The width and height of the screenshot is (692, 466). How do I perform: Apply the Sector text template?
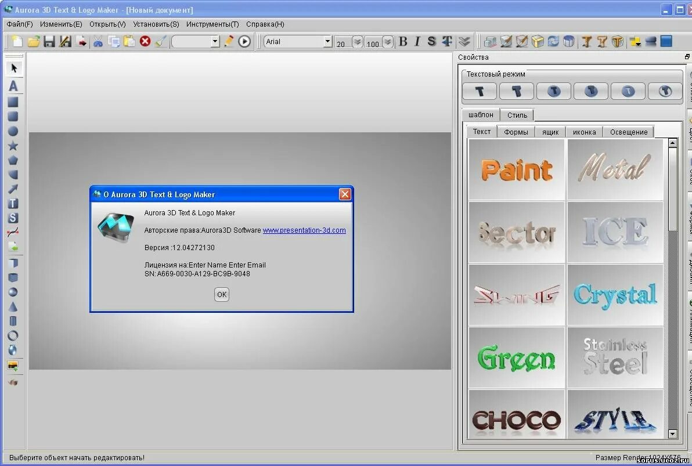[516, 232]
